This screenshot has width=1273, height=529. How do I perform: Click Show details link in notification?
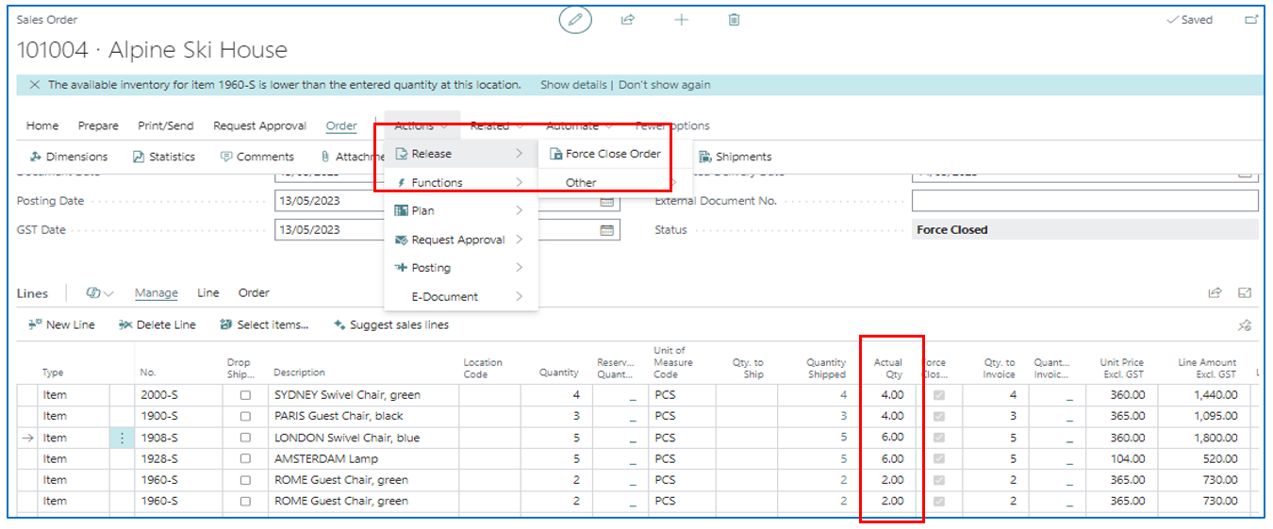(573, 85)
